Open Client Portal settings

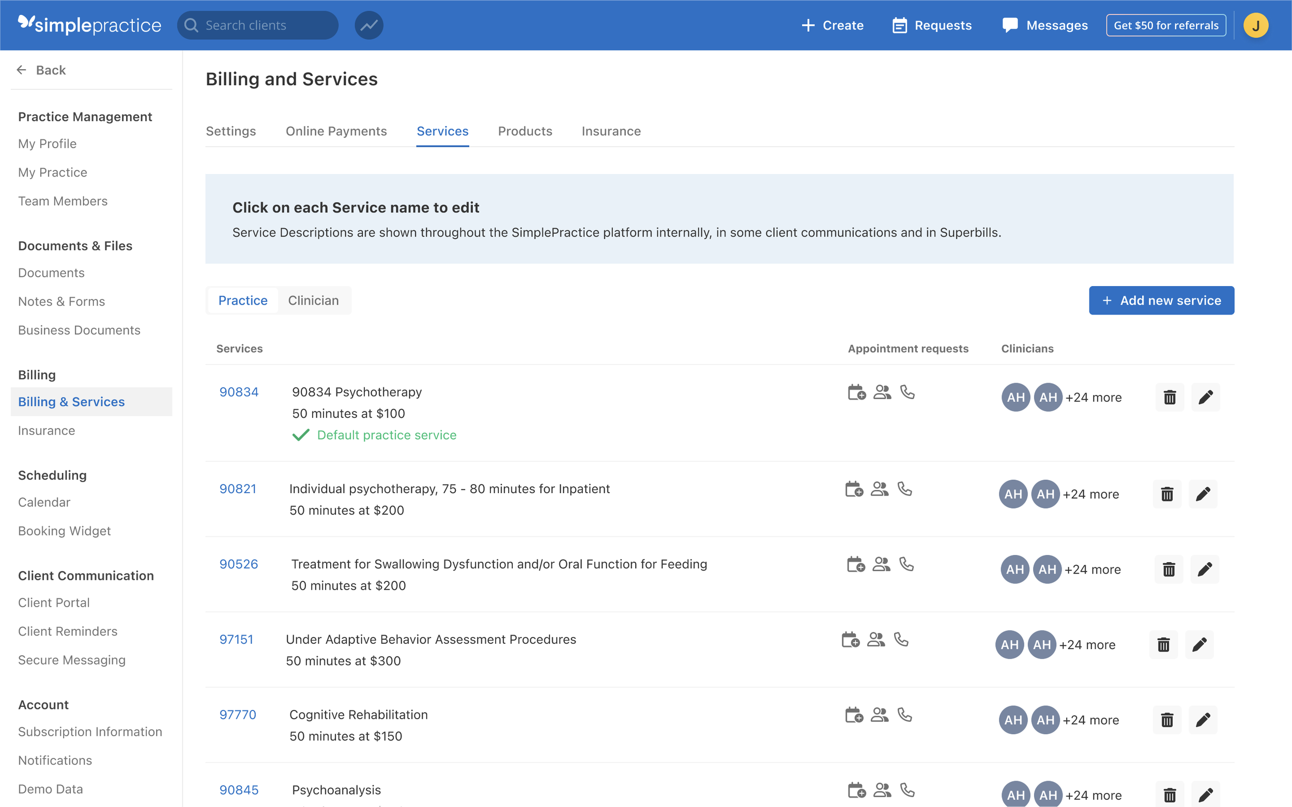tap(53, 603)
